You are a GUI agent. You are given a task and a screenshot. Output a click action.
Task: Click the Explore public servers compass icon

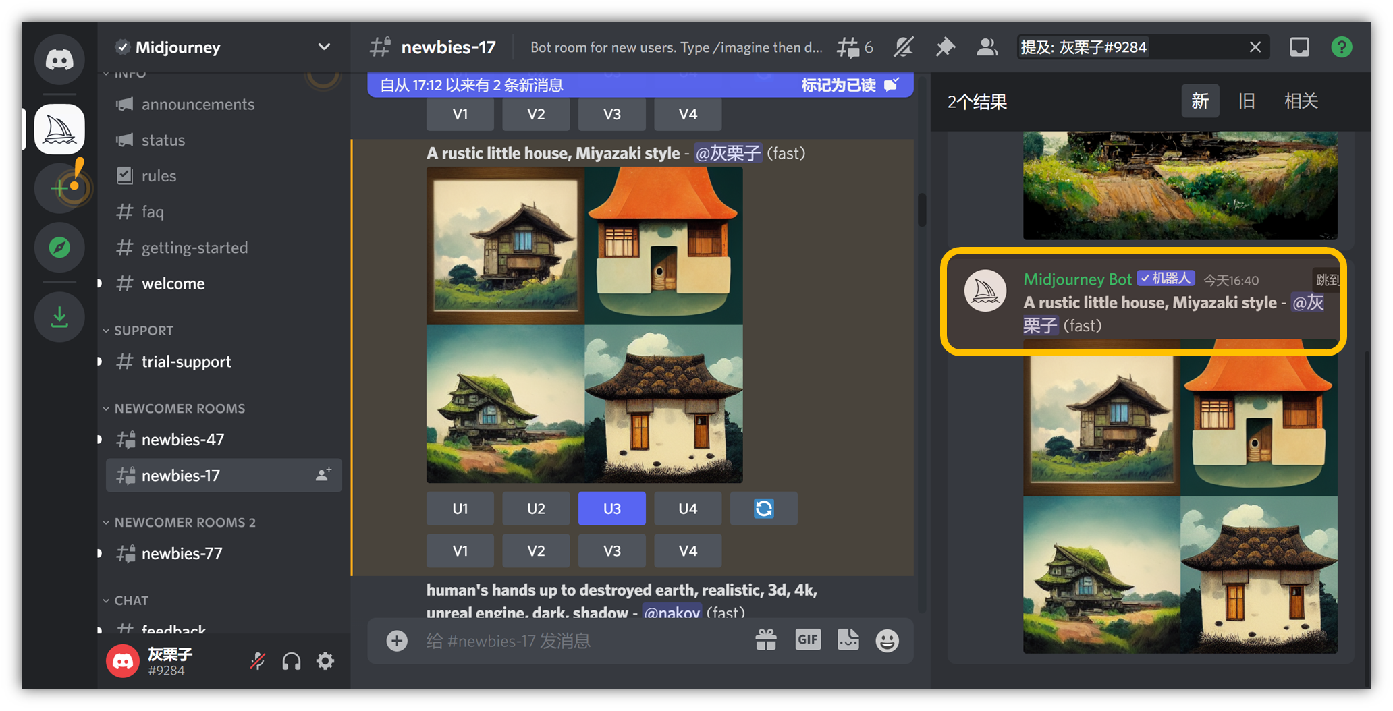[x=59, y=248]
